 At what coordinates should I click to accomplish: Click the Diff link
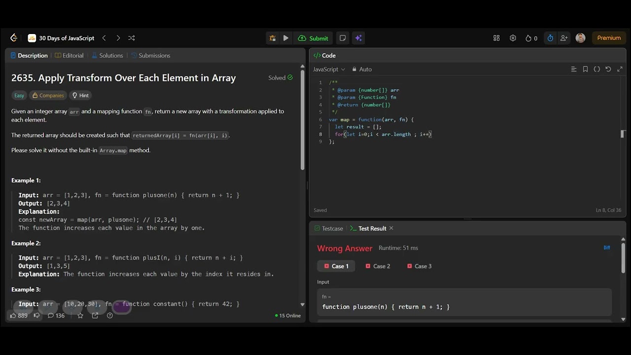(607, 248)
